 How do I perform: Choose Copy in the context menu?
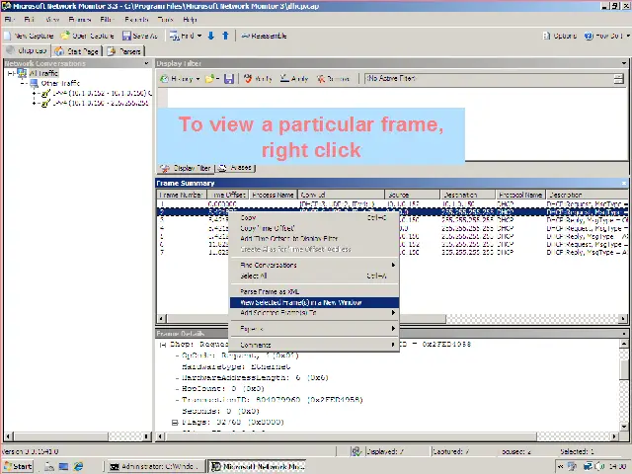point(314,217)
